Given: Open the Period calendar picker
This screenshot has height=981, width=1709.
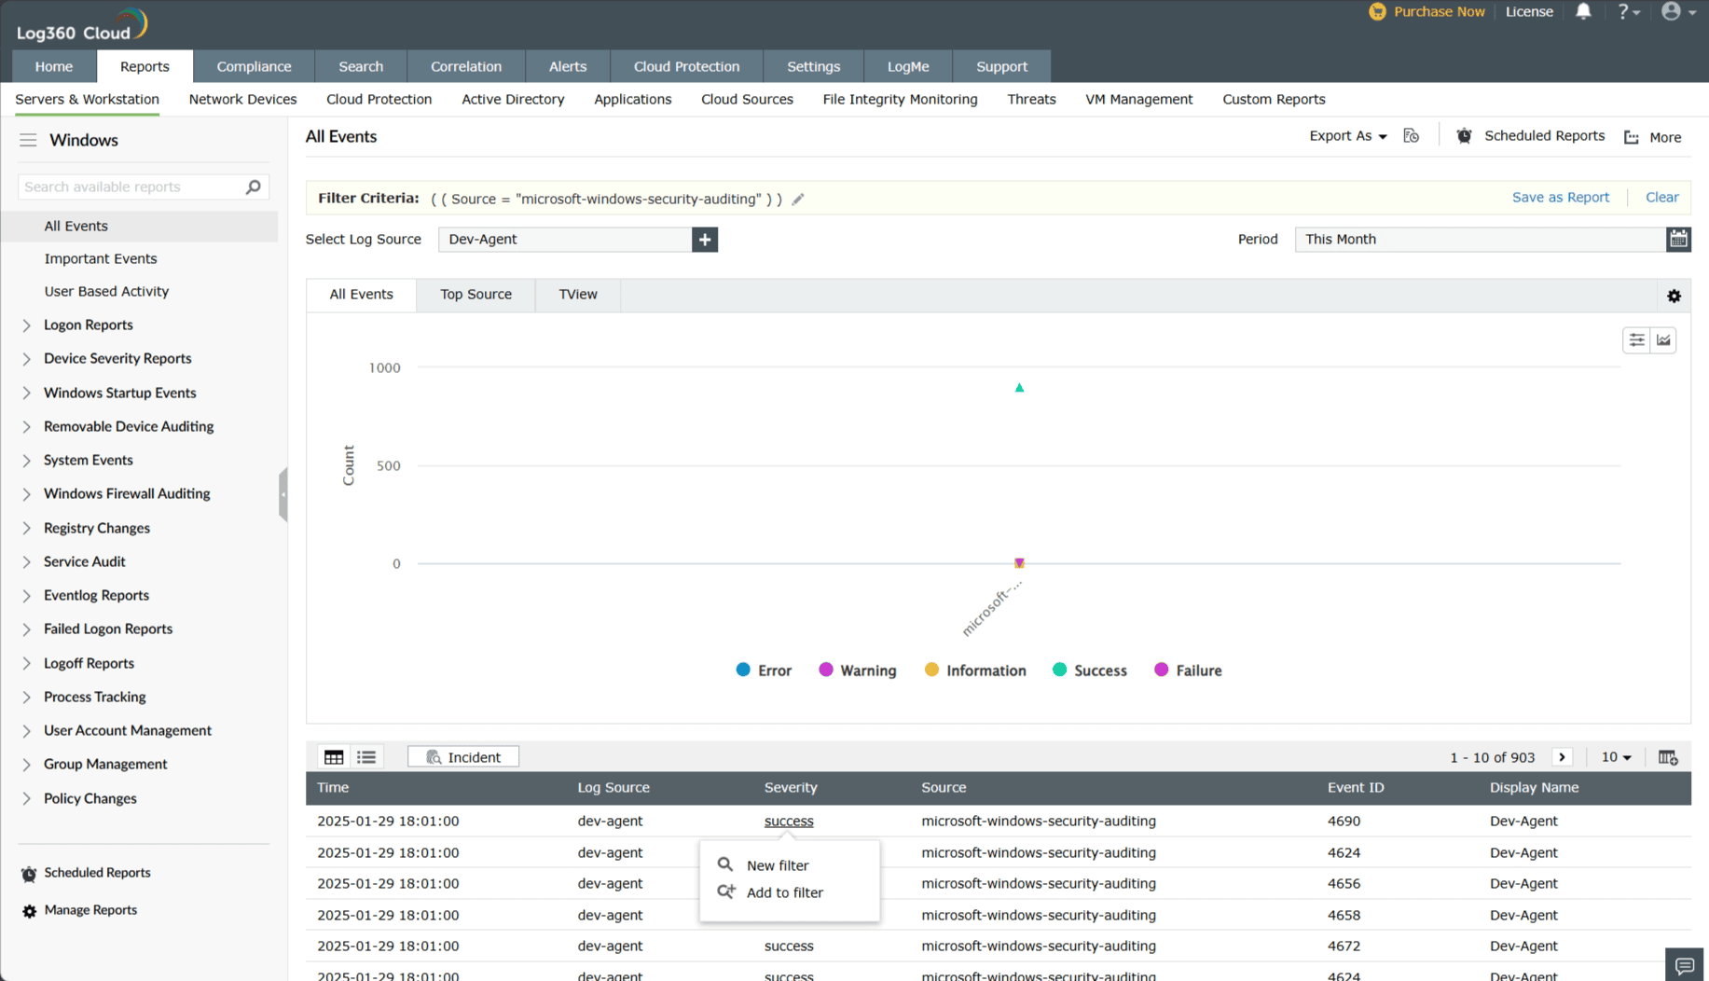Looking at the screenshot, I should click(x=1678, y=240).
